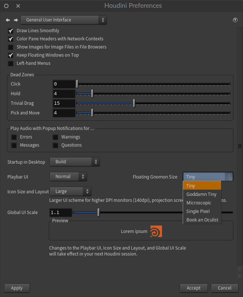Viewport: 243px width, 297px height.
Task: Click the Trivial Drag value field
Action: pos(64,103)
